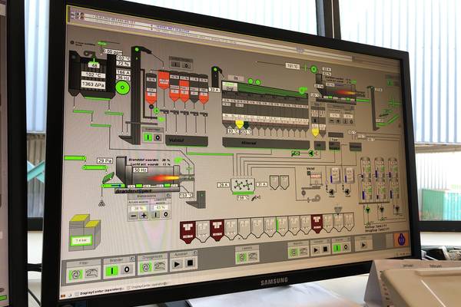Click the yellow hopper under the hot bins

239,124
